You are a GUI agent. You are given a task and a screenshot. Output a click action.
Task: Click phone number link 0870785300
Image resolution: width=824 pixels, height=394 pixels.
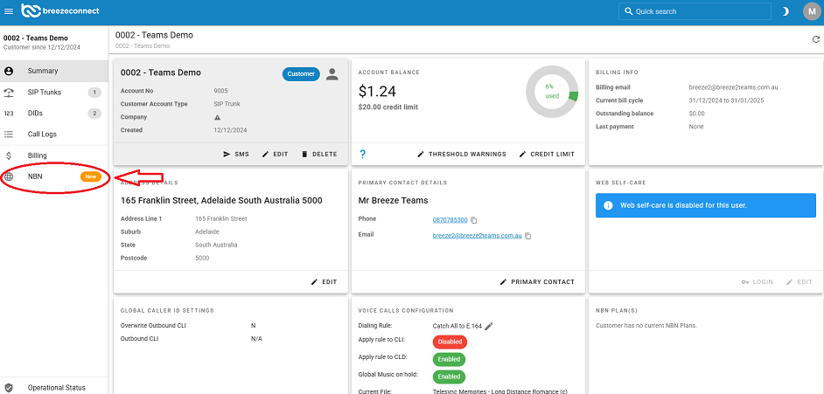450,220
